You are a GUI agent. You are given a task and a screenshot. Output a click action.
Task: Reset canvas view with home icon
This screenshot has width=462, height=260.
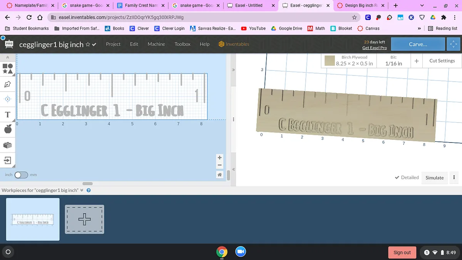click(219, 175)
